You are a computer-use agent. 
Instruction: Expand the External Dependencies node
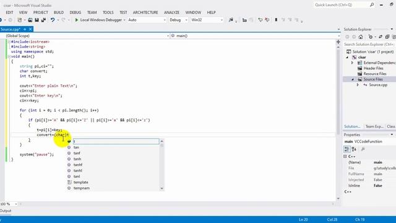(x=353, y=63)
